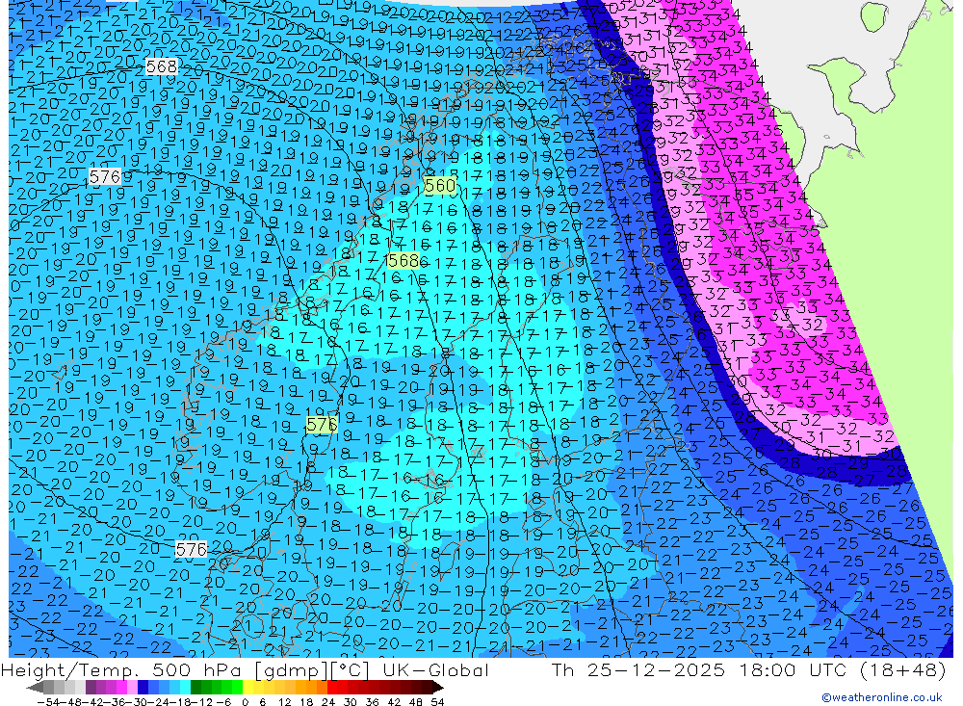Pick the cyan legend swatch above -18

[x=185, y=687]
